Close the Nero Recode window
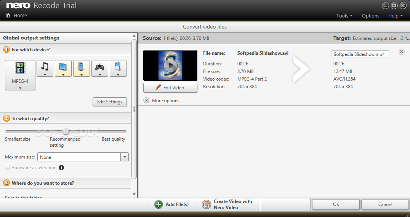 coord(403,6)
